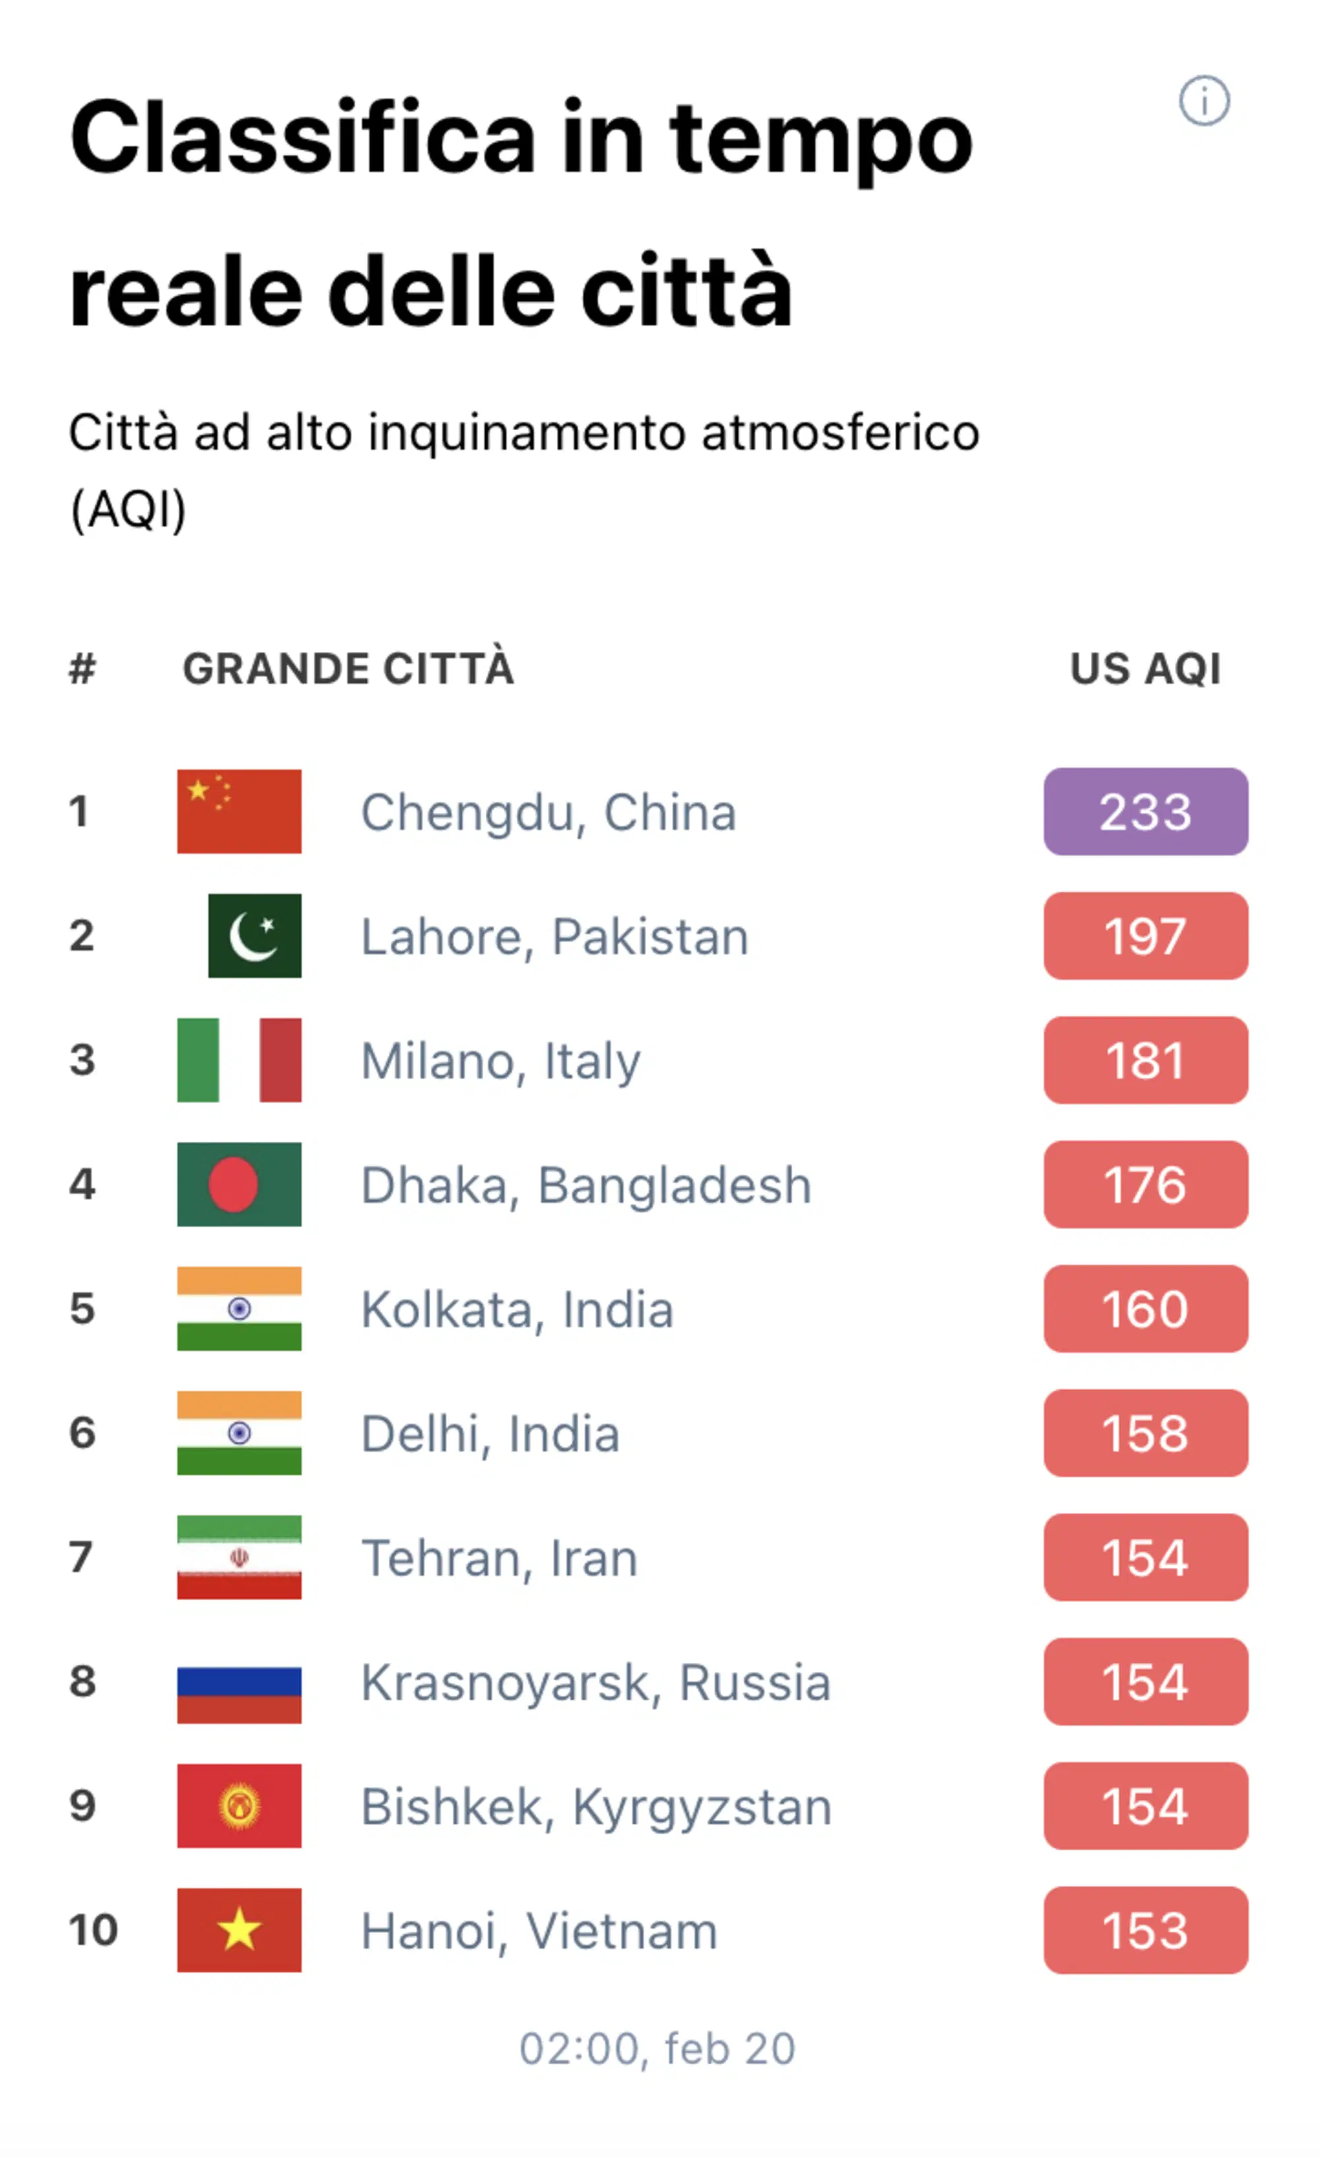Click the Russia flag icon
This screenshot has width=1320, height=2157.
[x=239, y=1682]
